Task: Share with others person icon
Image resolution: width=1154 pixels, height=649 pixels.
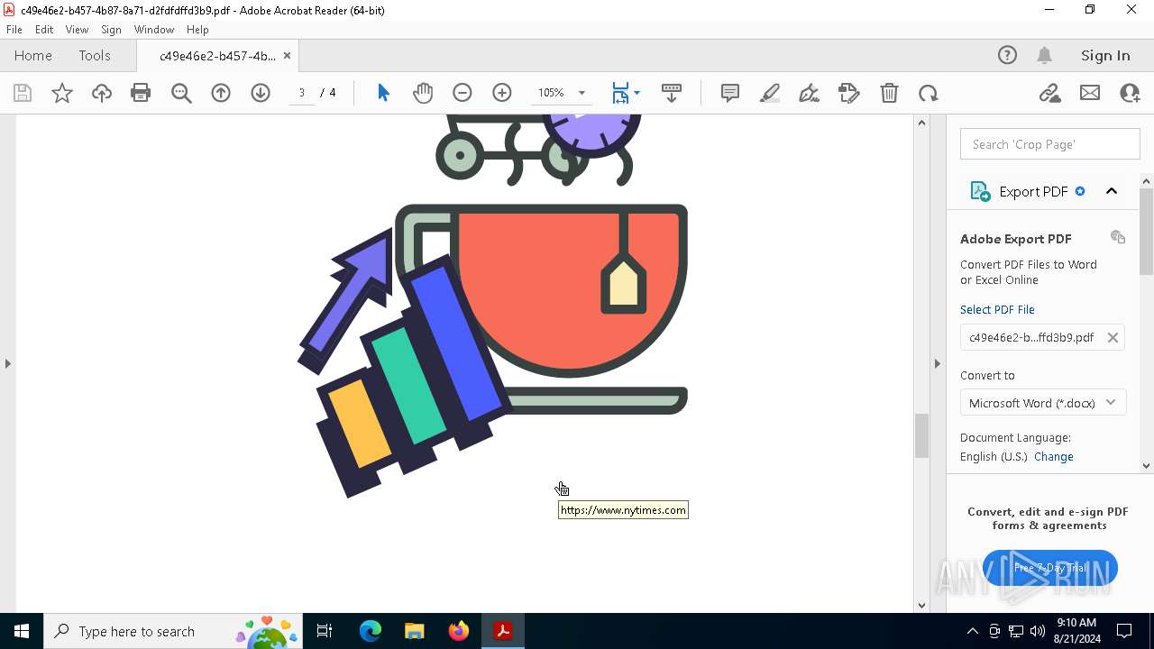Action: [x=1130, y=93]
